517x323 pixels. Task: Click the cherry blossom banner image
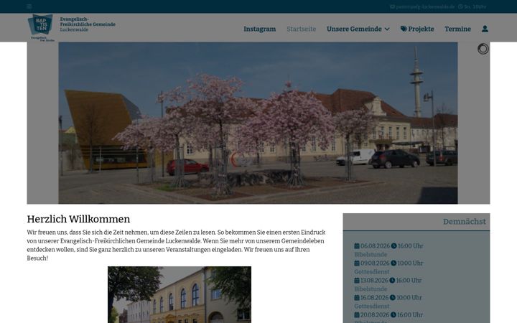coord(258,123)
